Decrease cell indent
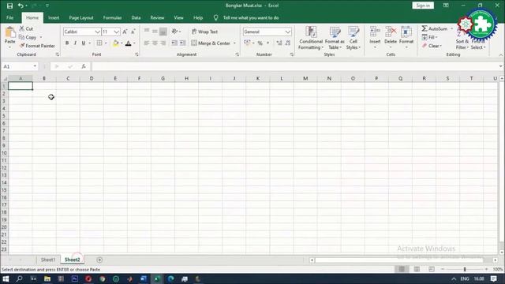505x284 pixels. click(174, 43)
